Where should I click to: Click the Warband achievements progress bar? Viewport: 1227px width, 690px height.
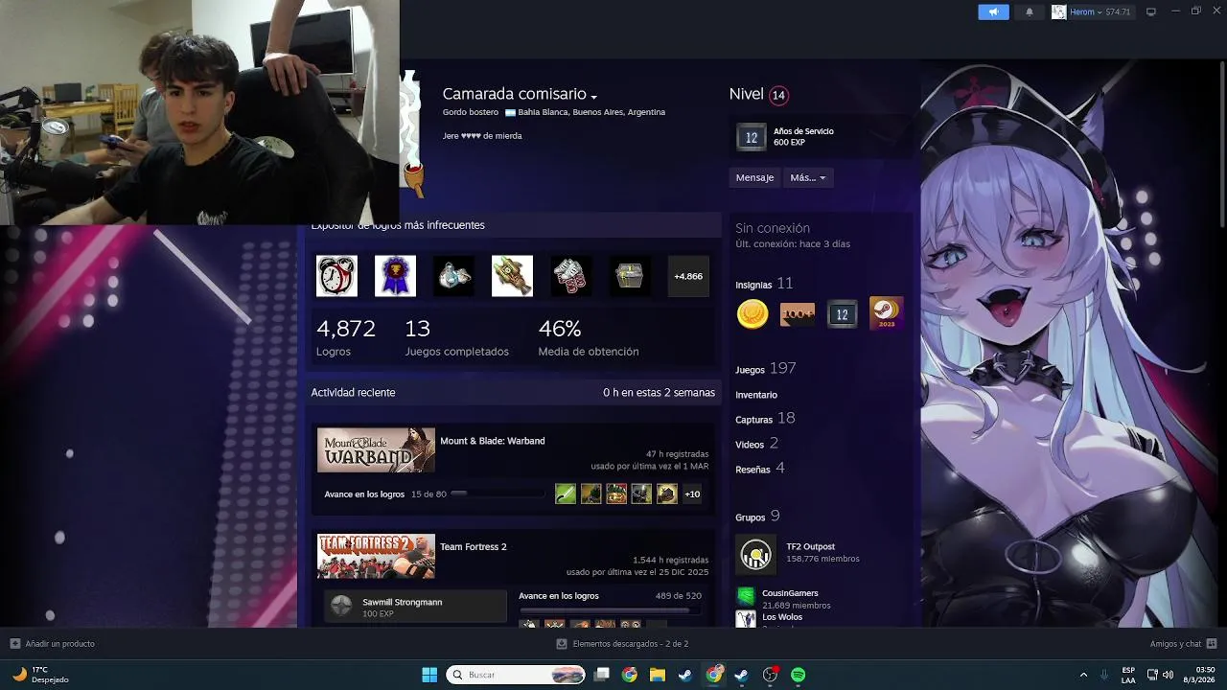498,494
